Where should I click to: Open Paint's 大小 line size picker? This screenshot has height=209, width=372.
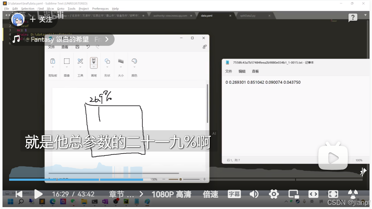coord(121,61)
